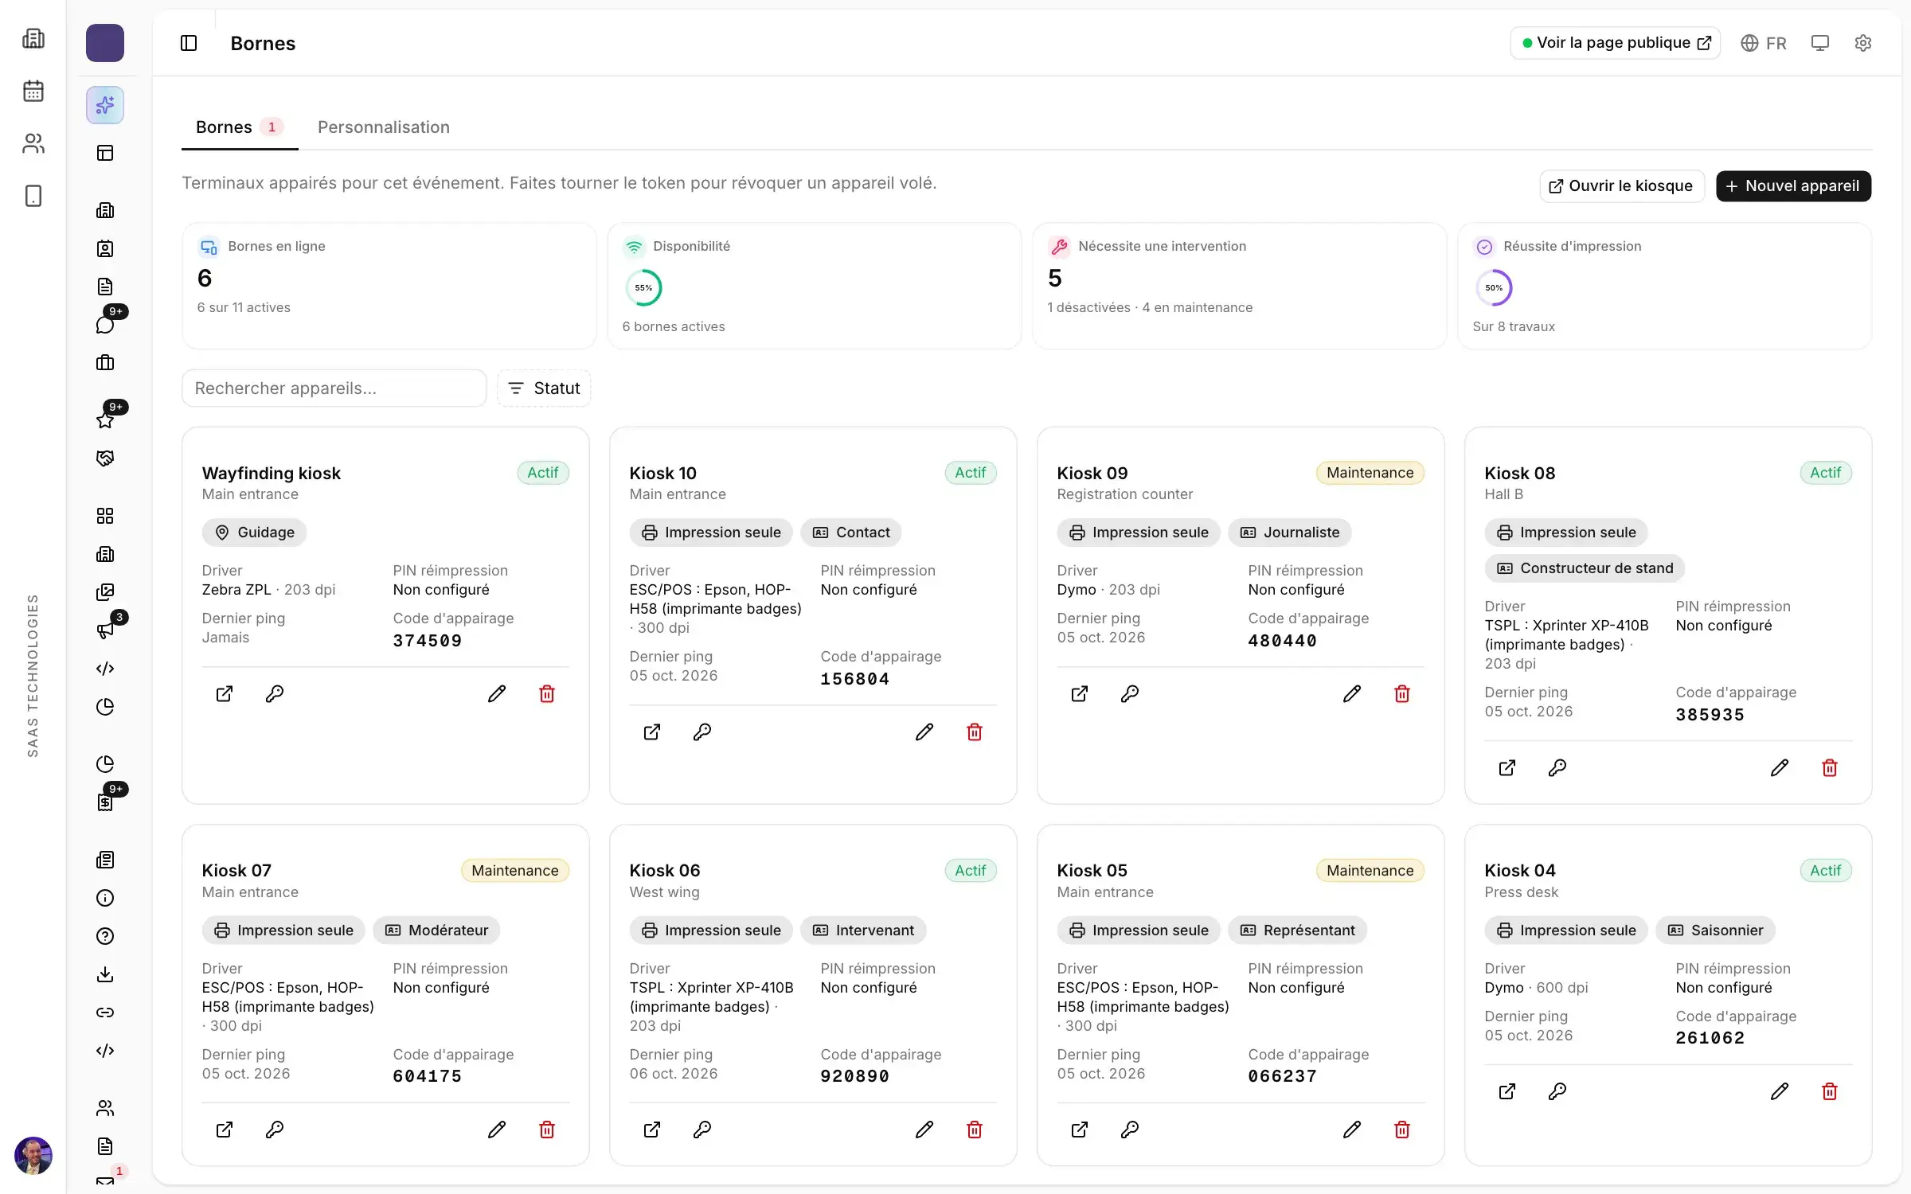Viewport: 1911px width, 1194px height.
Task: Click the Bornes en ligne stat card
Action: coord(389,286)
